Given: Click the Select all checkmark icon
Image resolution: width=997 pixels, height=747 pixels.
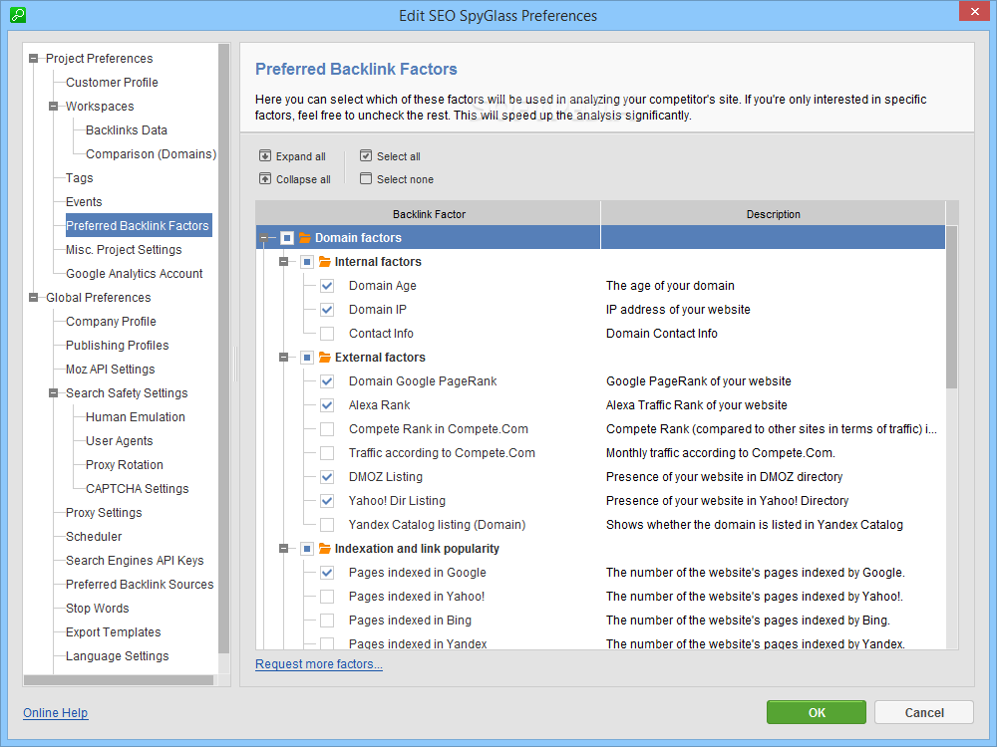Looking at the screenshot, I should pos(366,155).
